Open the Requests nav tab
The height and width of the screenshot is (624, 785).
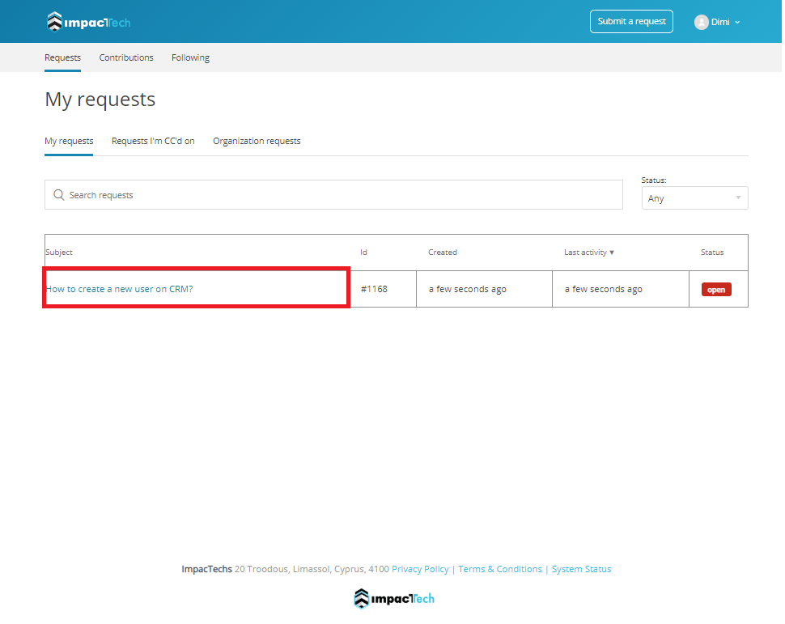pos(62,57)
